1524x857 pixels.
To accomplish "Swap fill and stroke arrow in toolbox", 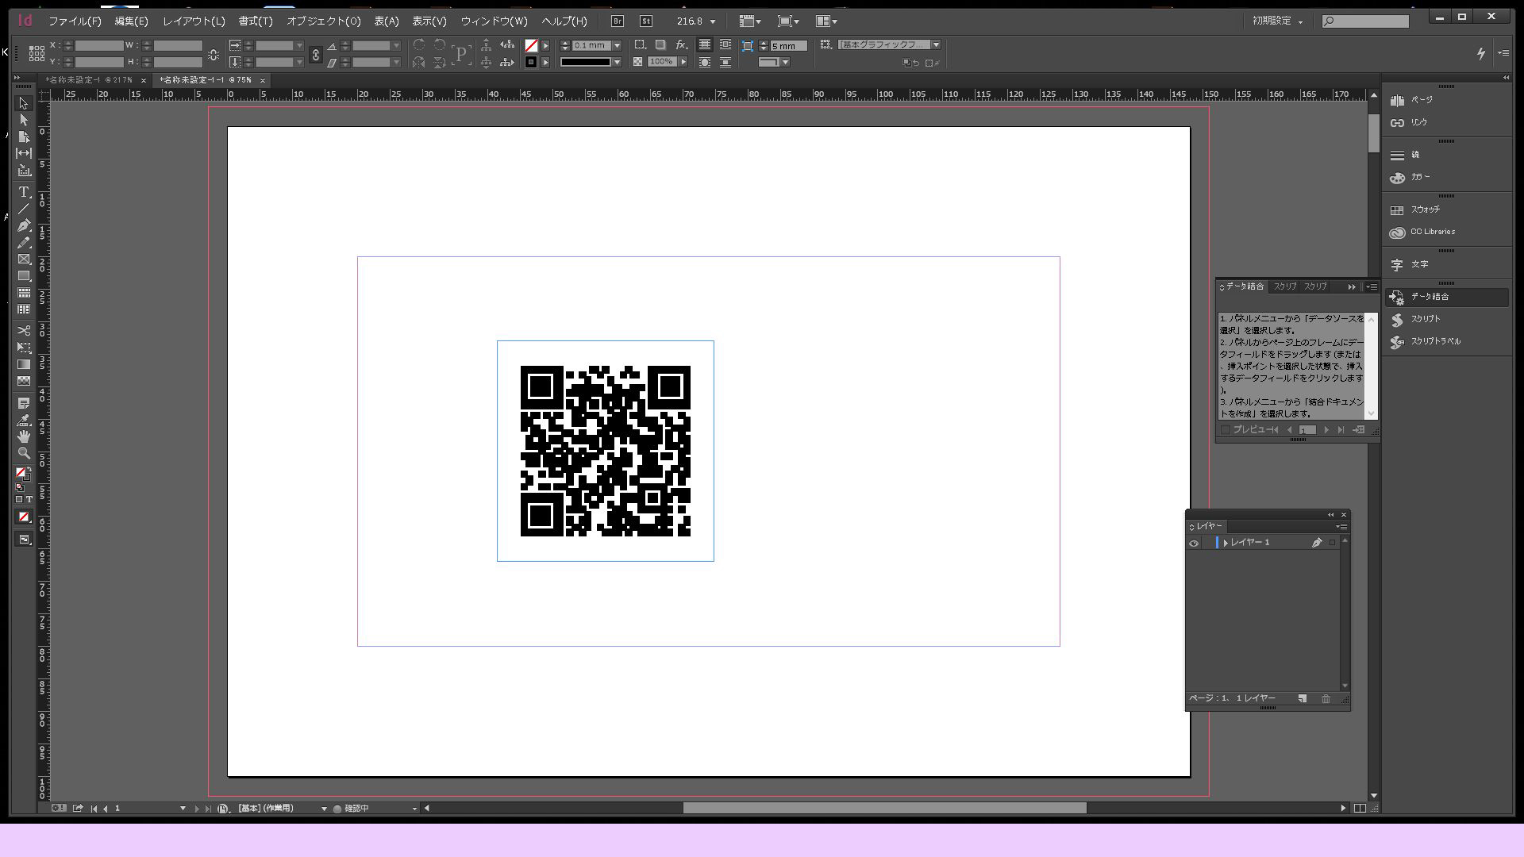I will [29, 470].
